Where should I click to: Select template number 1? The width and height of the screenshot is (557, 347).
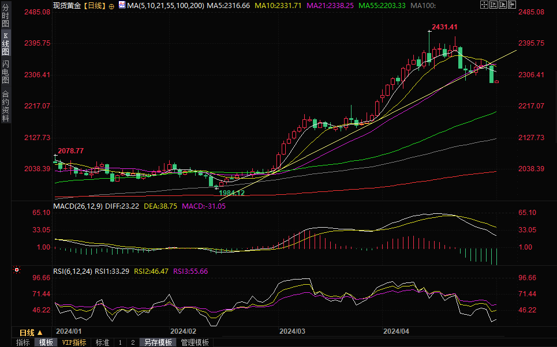[120, 342]
